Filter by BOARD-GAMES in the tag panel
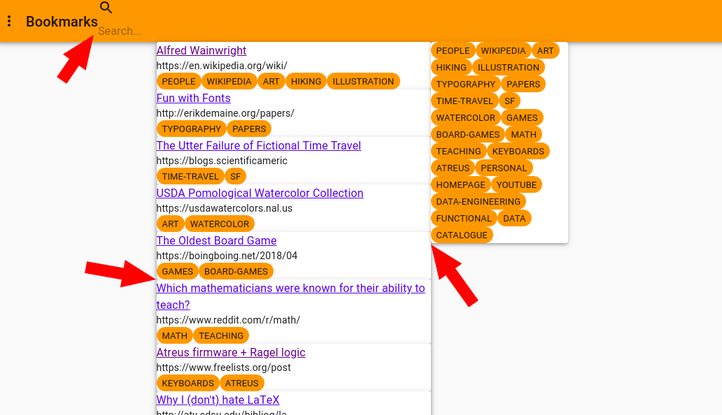The width and height of the screenshot is (722, 415). coord(468,135)
